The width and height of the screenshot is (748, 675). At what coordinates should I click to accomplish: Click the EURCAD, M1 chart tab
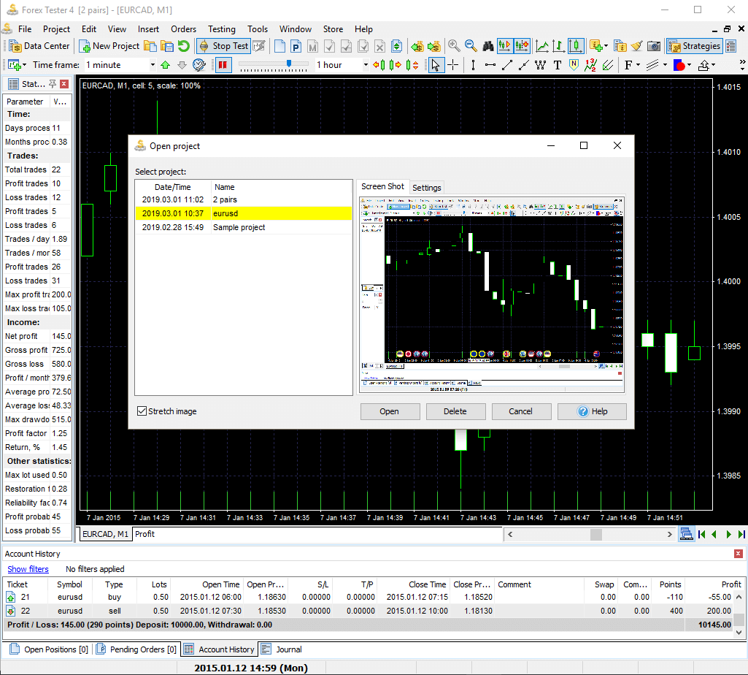(105, 534)
